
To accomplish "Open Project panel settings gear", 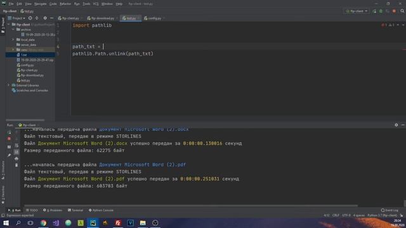I will [x=45, y=18].
